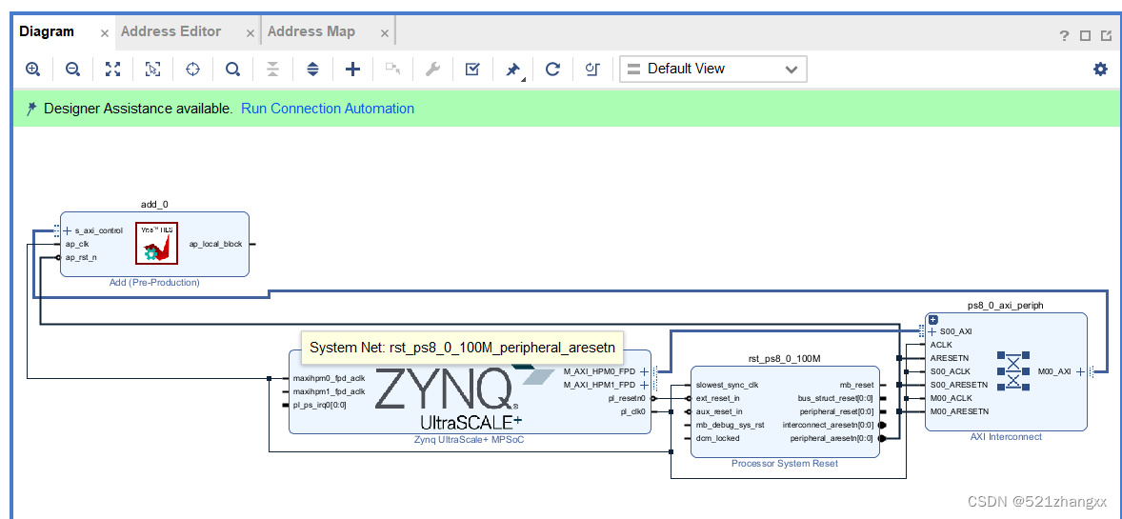Select the S00_ACLK pin on AXI Interconnect
The height and width of the screenshot is (519, 1122).
pyautogui.click(x=951, y=371)
